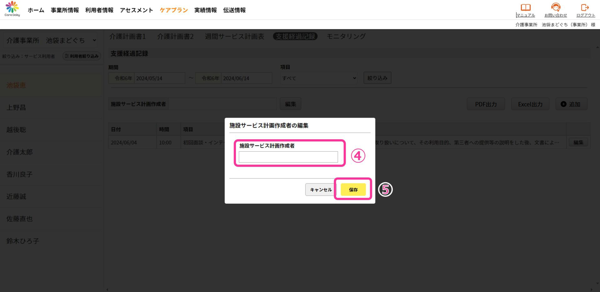Click the 利用者絞り込み filter icon button
The height and width of the screenshot is (292, 600).
(82, 56)
